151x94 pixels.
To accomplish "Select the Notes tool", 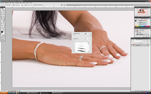I will [2, 27].
